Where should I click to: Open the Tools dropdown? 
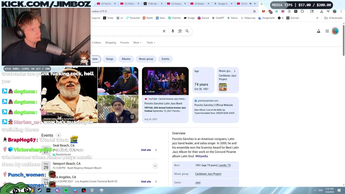pyautogui.click(x=151, y=43)
